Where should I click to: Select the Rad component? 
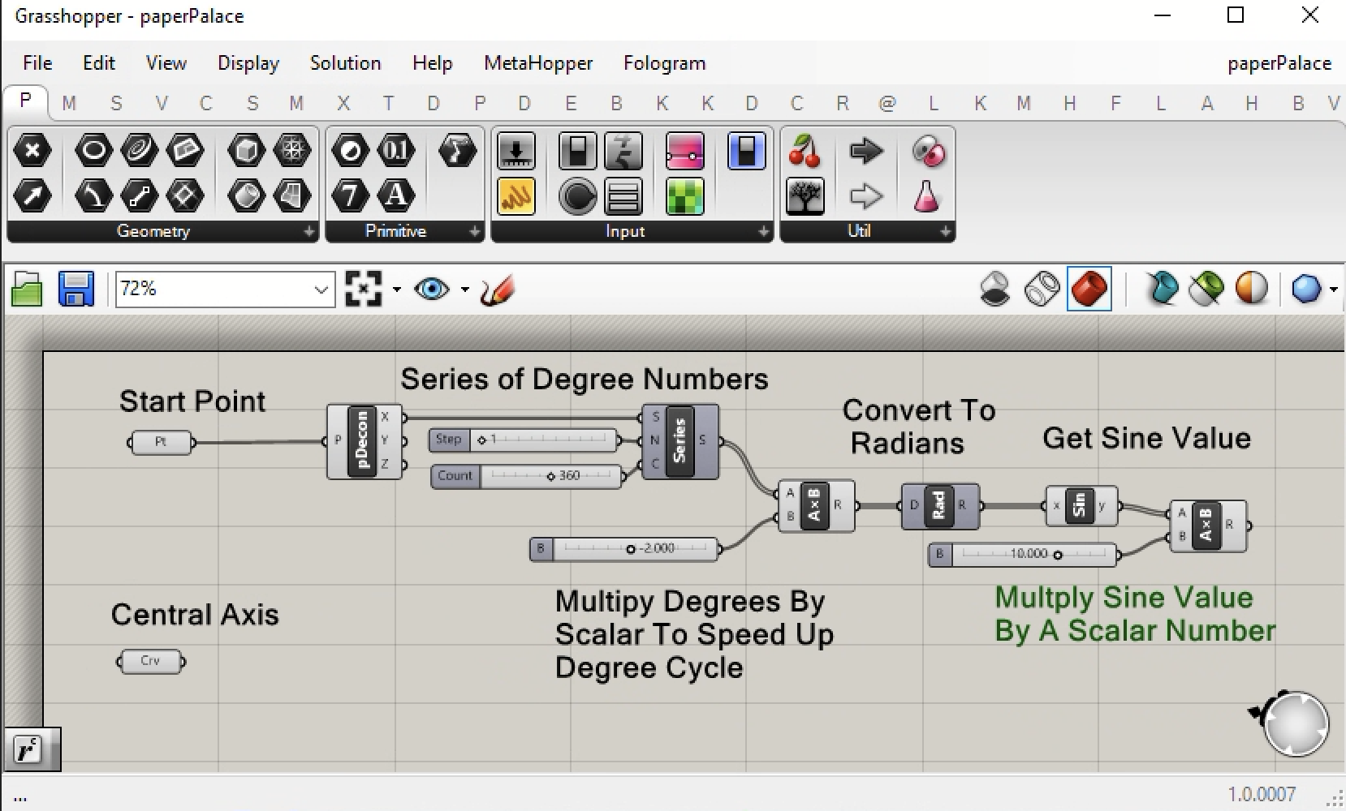coord(939,506)
